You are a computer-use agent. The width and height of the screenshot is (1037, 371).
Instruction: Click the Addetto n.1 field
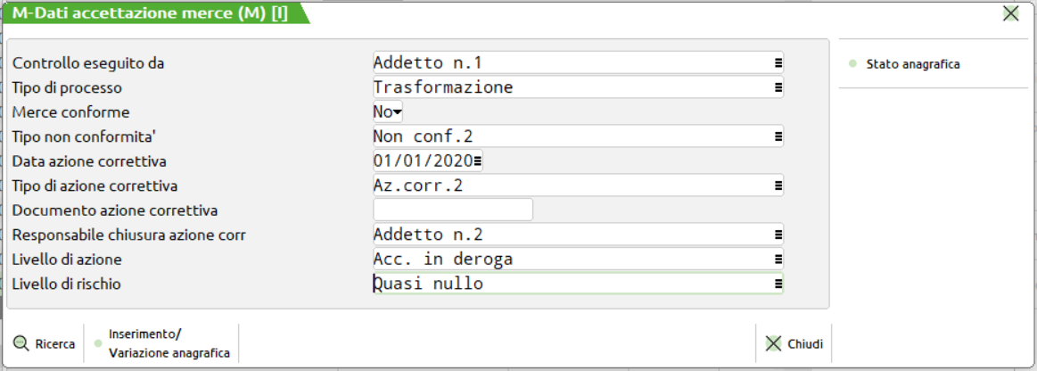(x=571, y=63)
